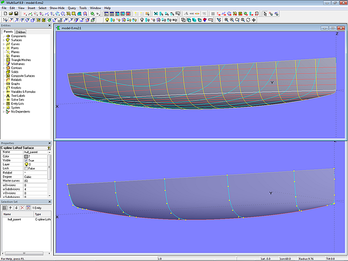Click the Save disk icon
This screenshot has height=261, width=348.
(x=16, y=13)
